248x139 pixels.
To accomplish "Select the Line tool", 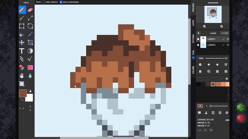I will pos(30,18).
